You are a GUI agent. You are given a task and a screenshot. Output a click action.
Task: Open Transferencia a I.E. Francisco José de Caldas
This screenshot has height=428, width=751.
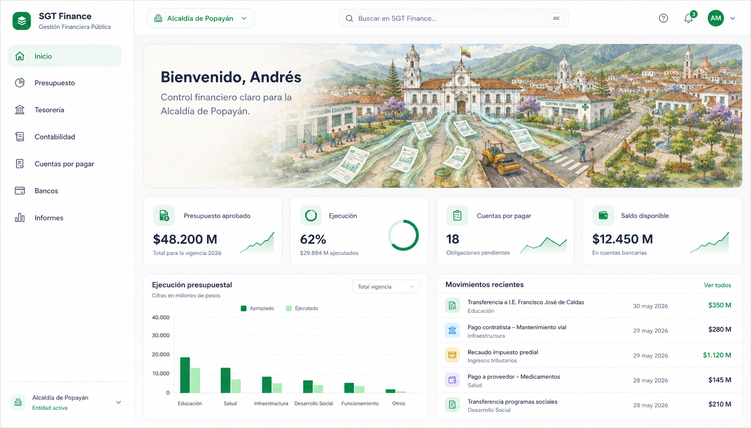[589, 306]
